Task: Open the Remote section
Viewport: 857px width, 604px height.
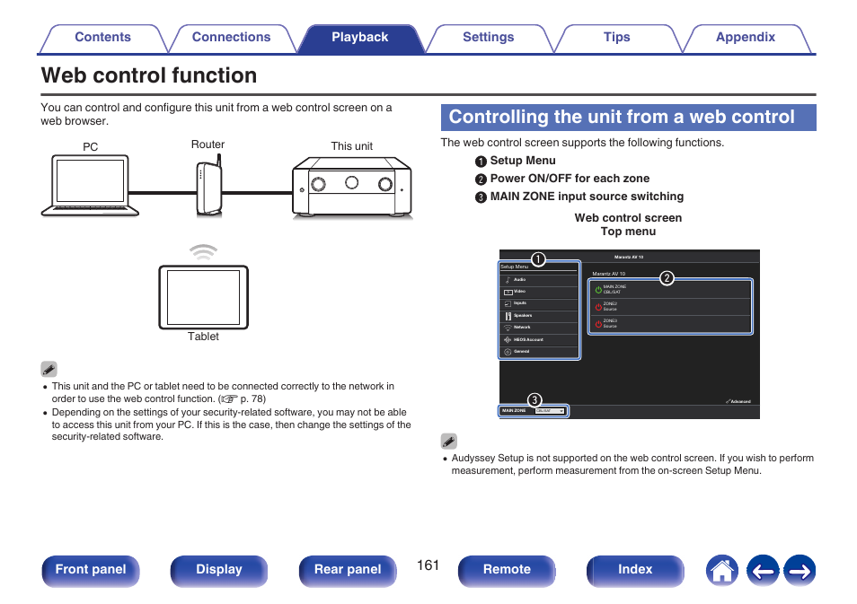Action: [x=507, y=571]
